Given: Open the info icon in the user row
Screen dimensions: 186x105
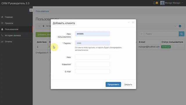Looking at the screenshot, I should point(37,47).
